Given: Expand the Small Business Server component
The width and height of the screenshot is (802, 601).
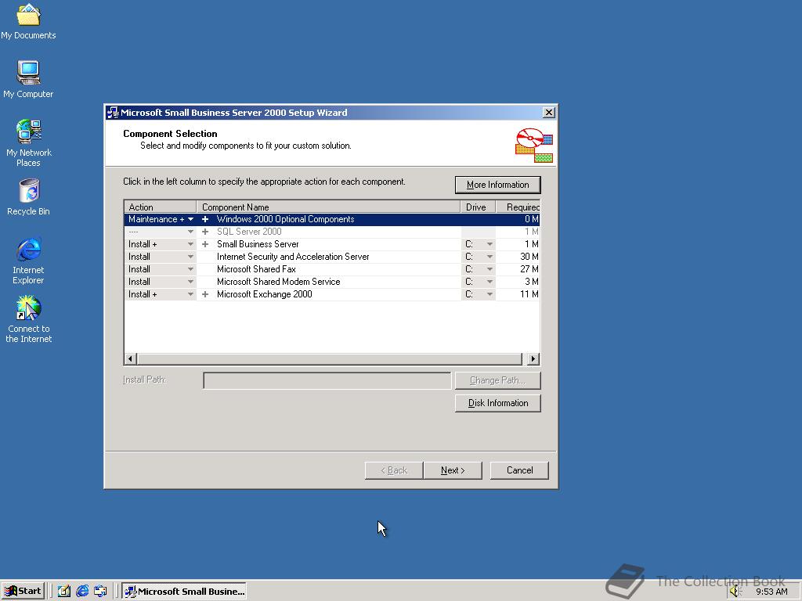Looking at the screenshot, I should click(x=205, y=244).
